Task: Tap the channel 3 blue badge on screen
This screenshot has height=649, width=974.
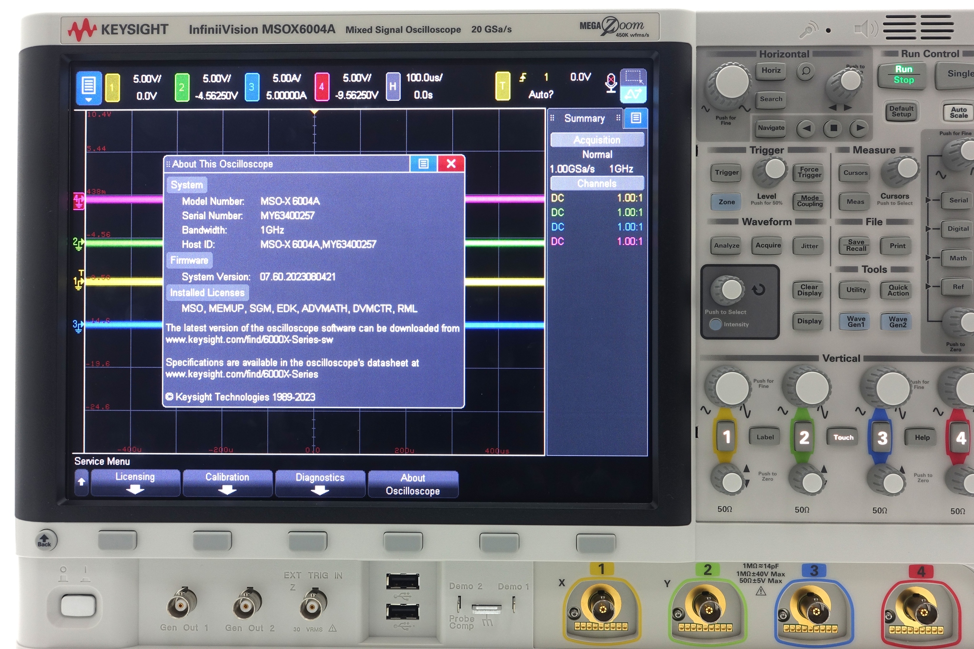Action: point(252,87)
